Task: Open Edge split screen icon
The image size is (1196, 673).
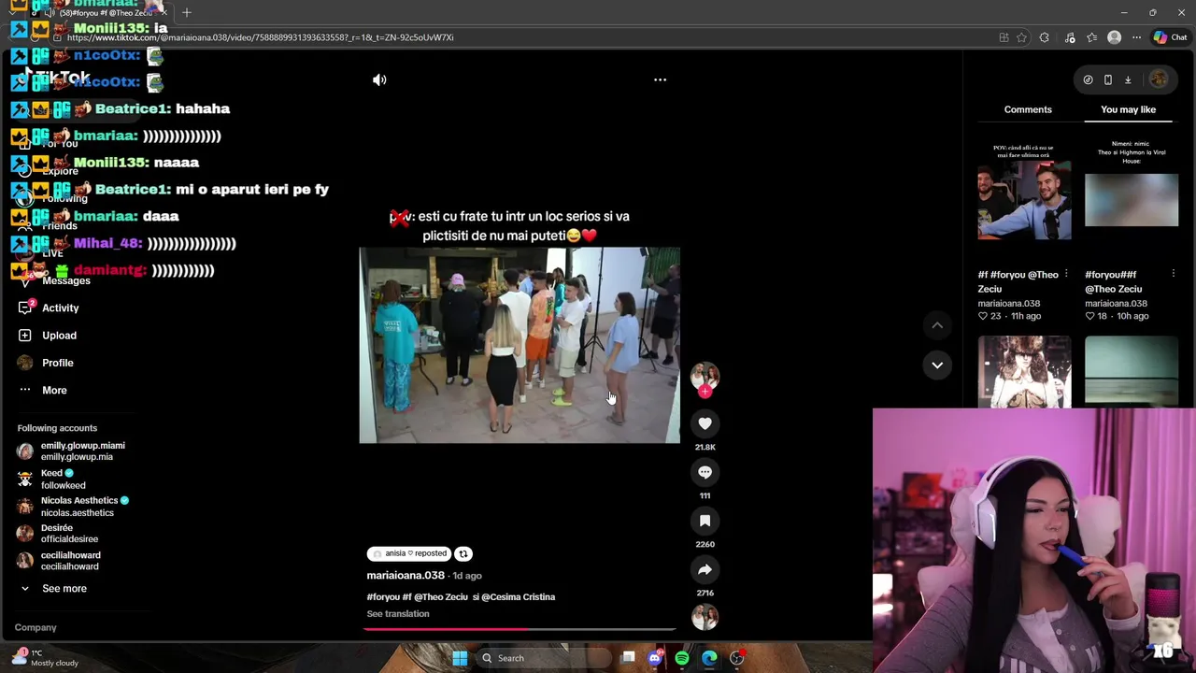Action: pyautogui.click(x=1004, y=37)
